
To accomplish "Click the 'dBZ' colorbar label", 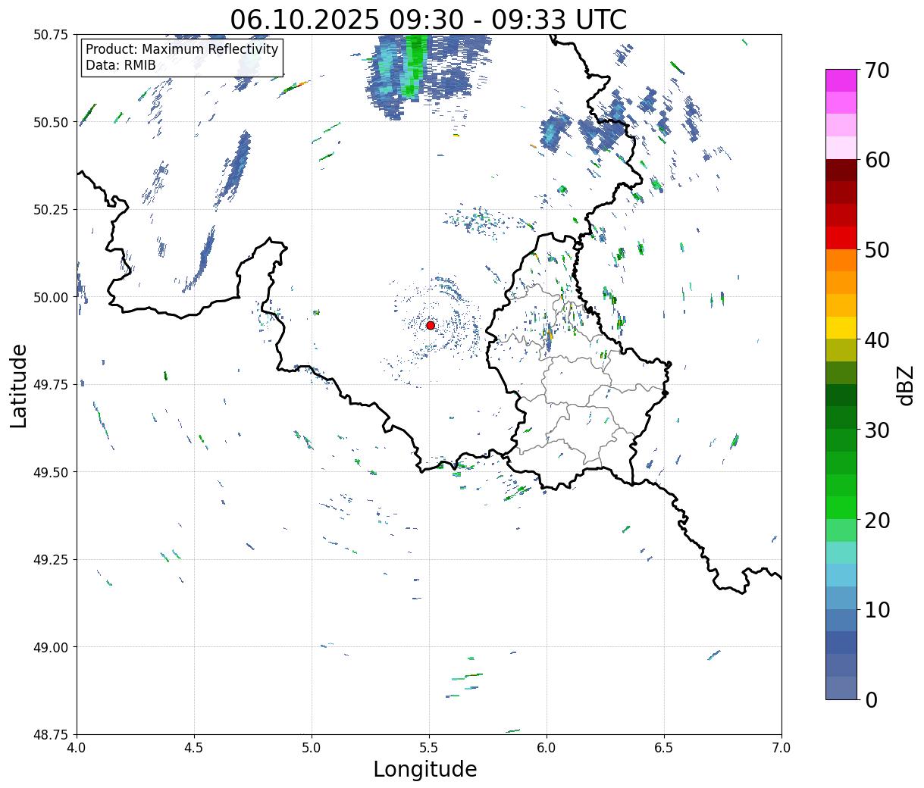I will [905, 384].
